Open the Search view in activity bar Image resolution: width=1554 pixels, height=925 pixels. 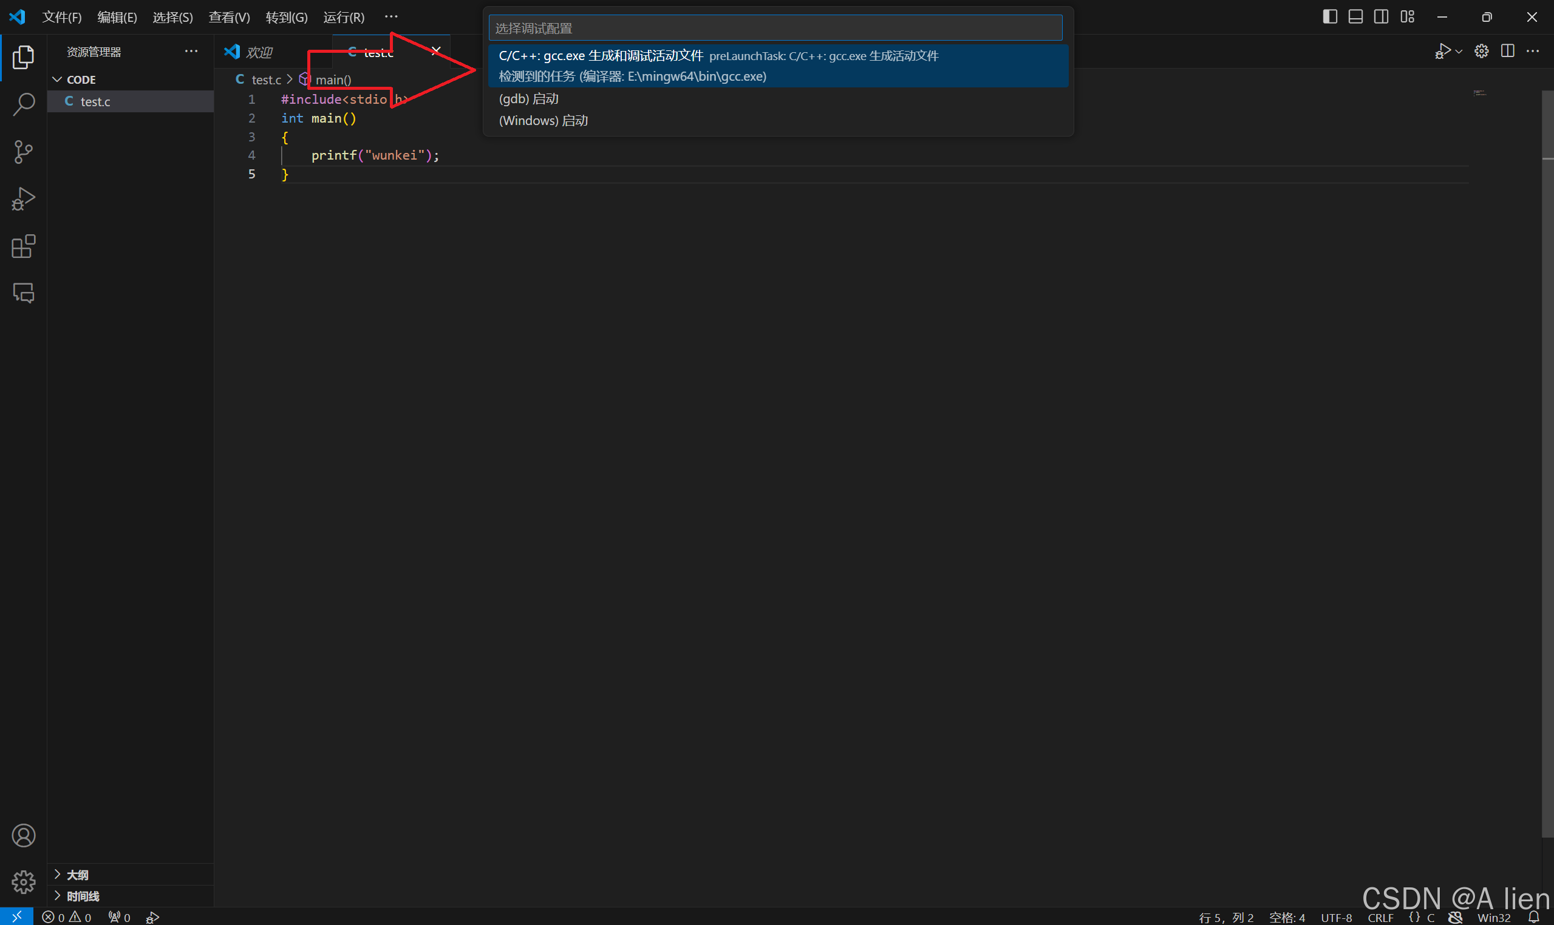(23, 104)
